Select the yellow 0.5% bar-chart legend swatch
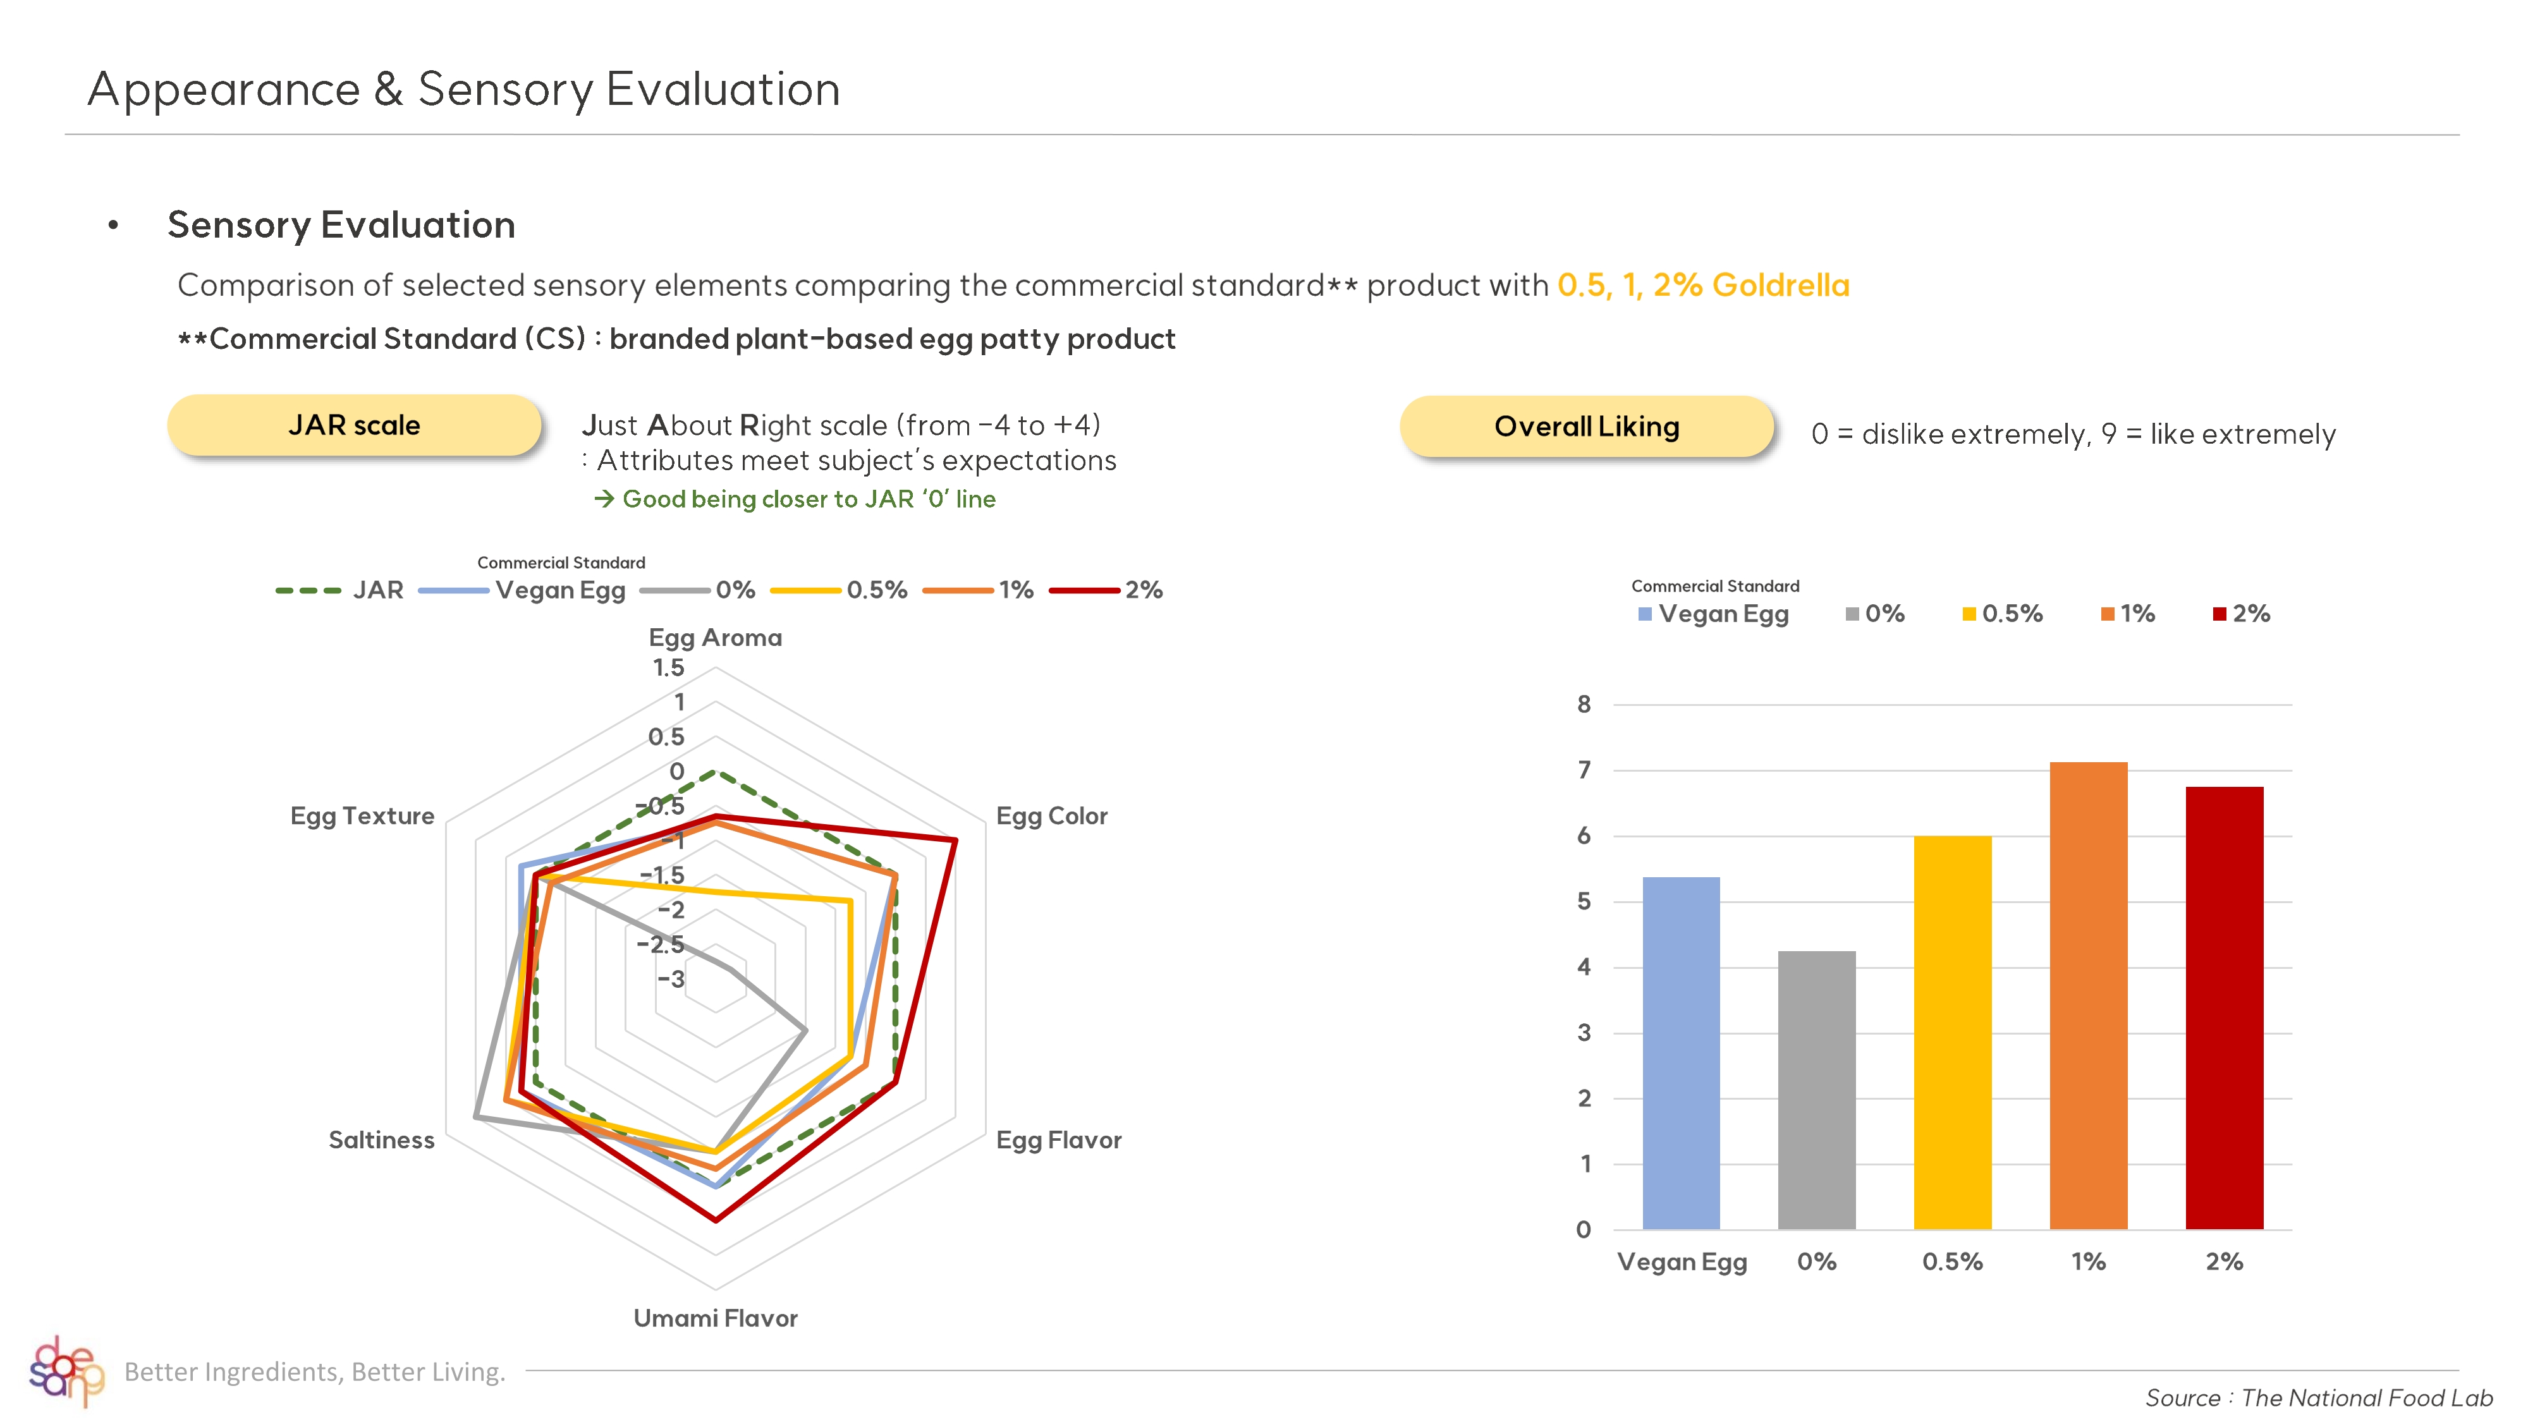The width and height of the screenshot is (2528, 1422). [x=1969, y=614]
